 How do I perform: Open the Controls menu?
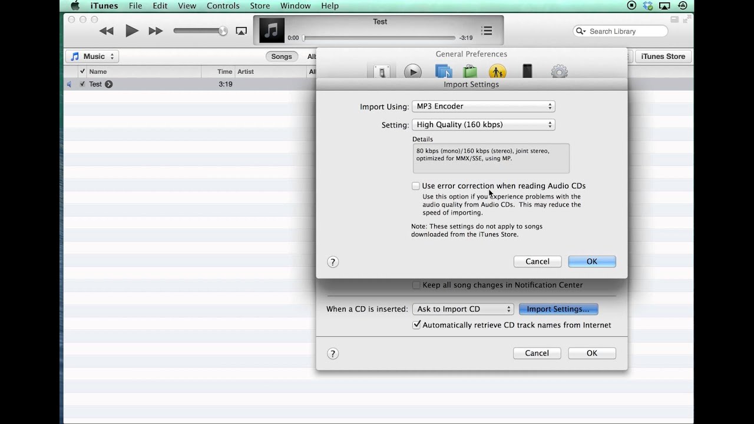pos(223,6)
